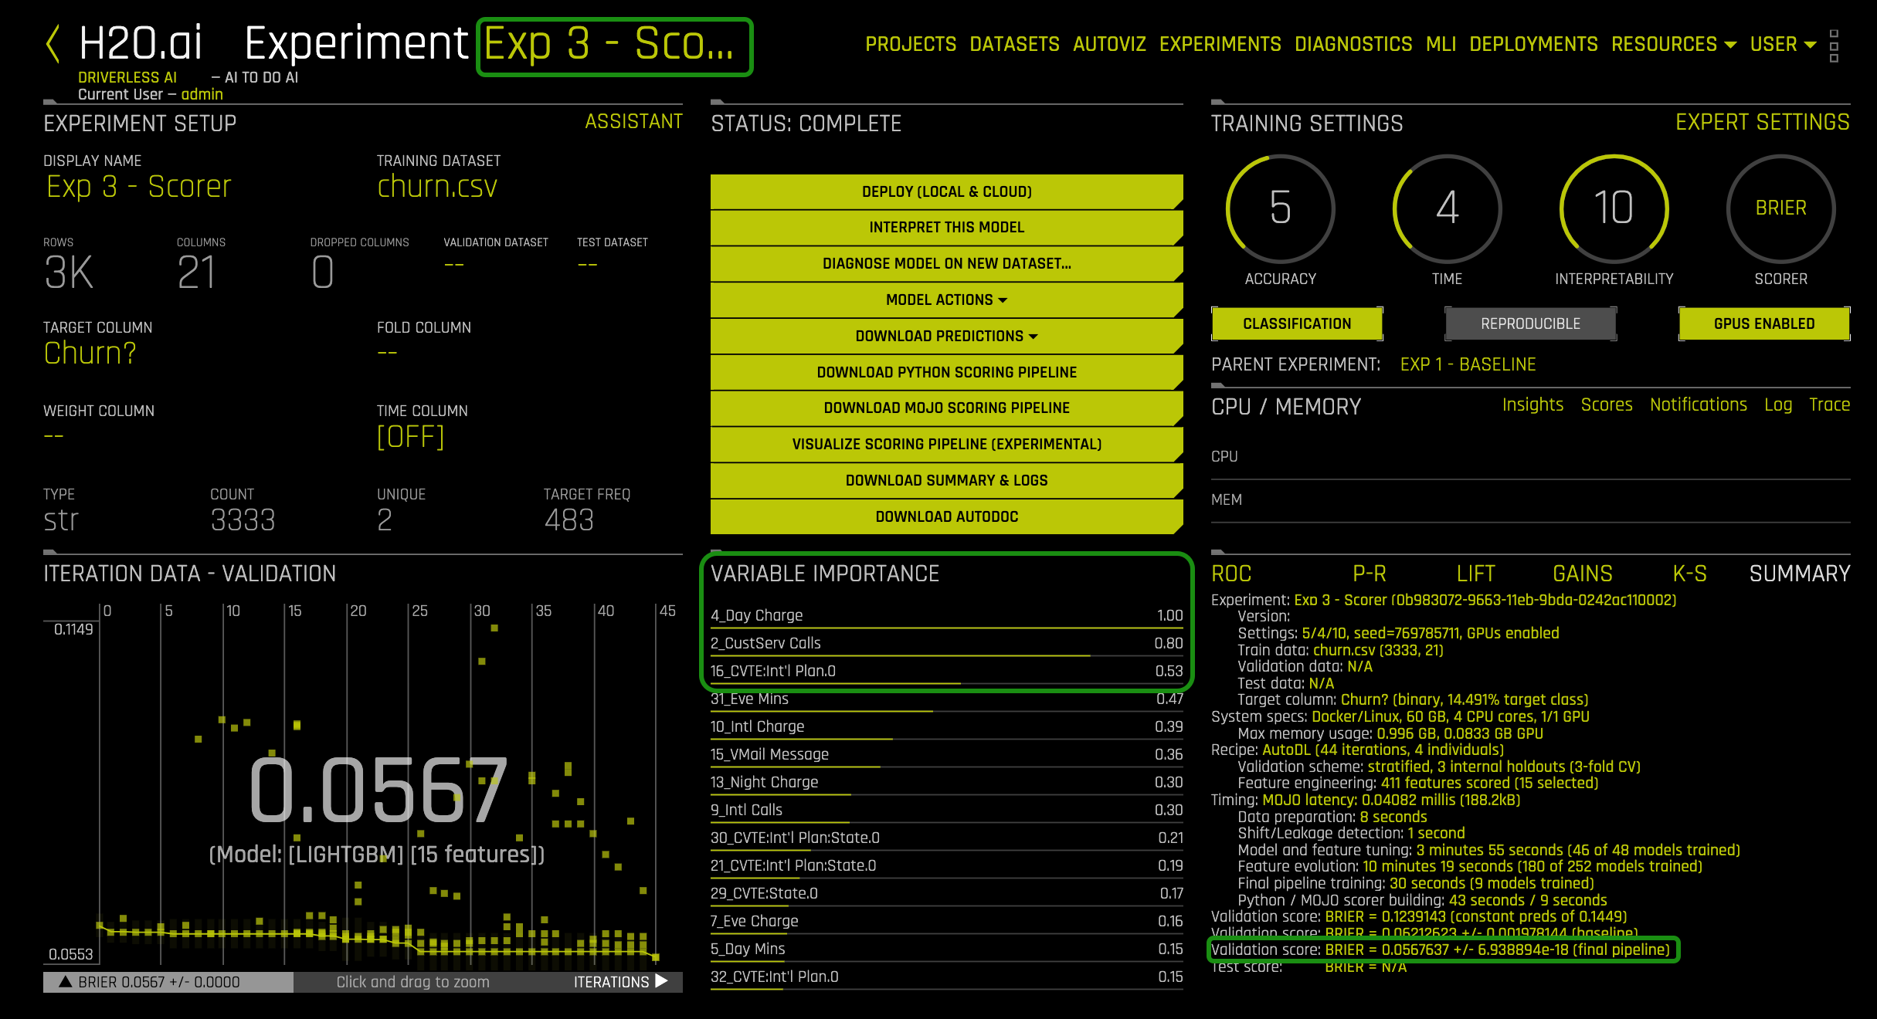This screenshot has height=1019, width=1877.
Task: Switch to the P-R chart tab
Action: point(1369,574)
